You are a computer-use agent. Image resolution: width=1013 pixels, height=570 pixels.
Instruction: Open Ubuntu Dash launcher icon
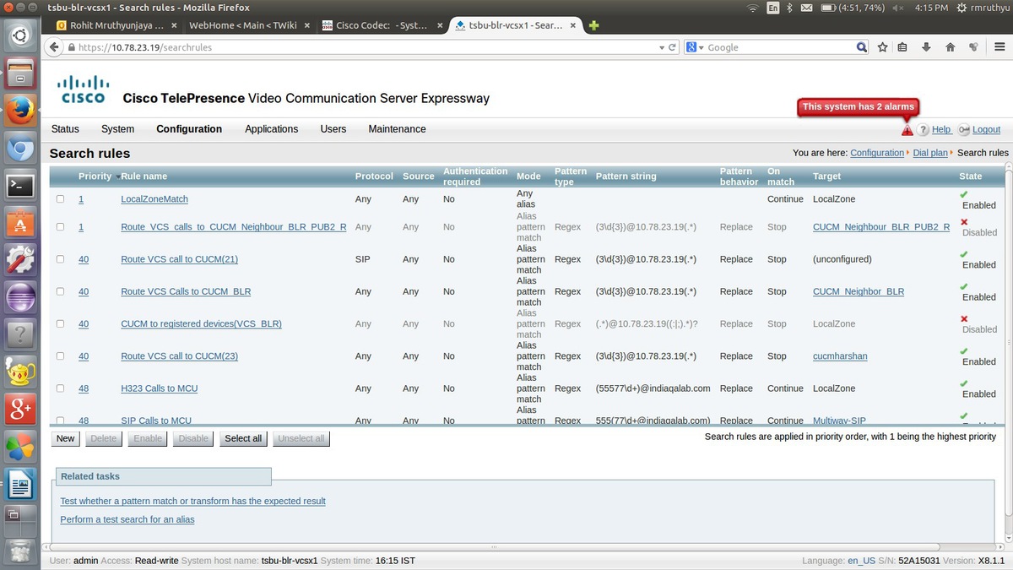tap(19, 35)
